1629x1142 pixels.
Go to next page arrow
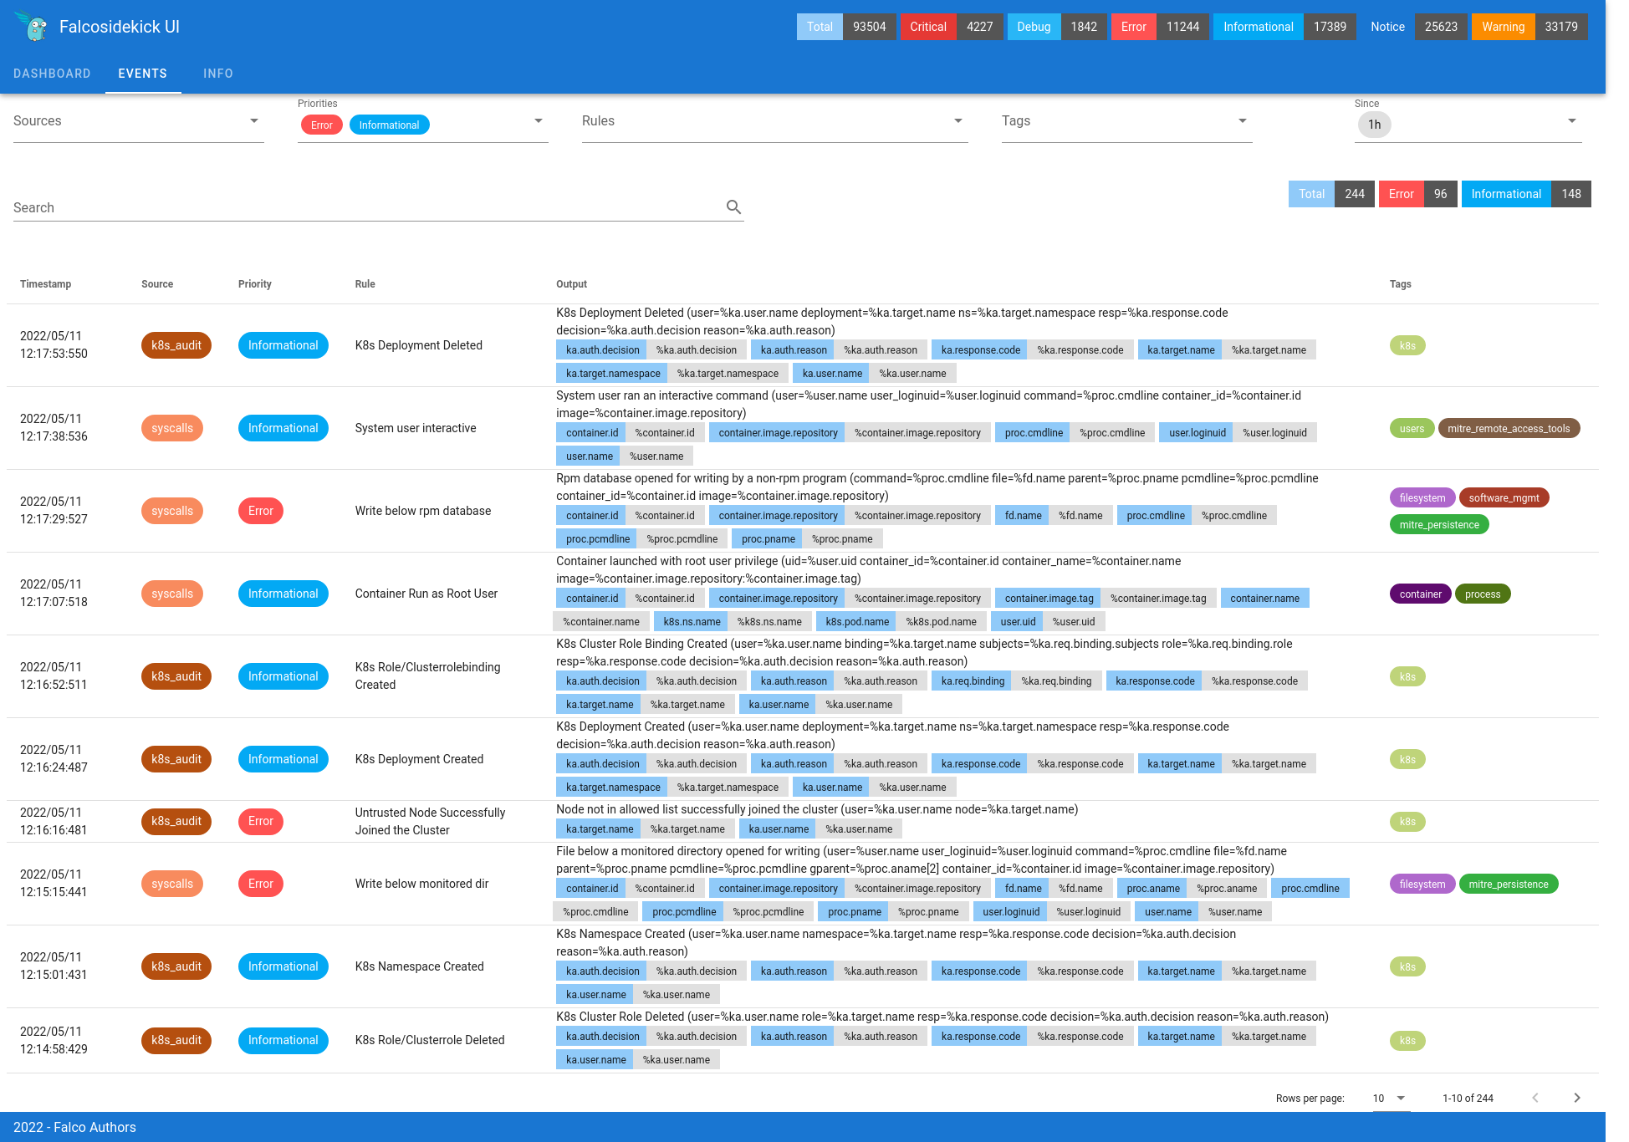pyautogui.click(x=1576, y=1098)
